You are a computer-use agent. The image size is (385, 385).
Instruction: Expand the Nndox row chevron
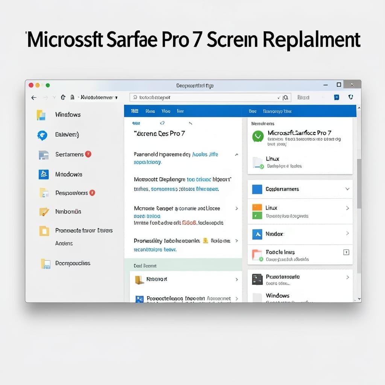click(347, 233)
